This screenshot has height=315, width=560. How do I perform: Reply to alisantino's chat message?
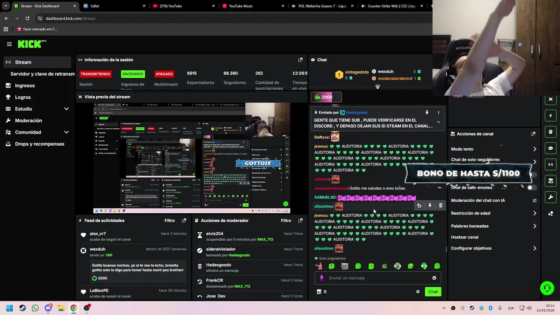coord(419,206)
